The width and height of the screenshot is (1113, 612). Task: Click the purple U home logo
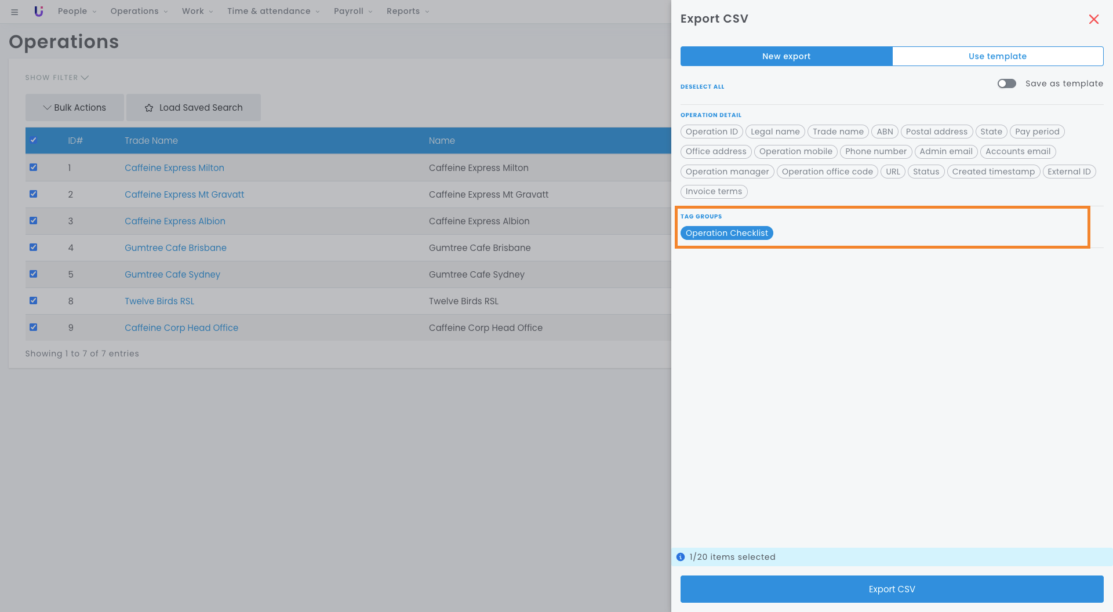[39, 11]
